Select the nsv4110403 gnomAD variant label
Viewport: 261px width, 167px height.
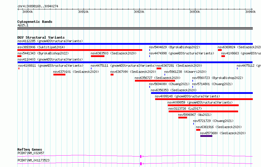(50, 59)
